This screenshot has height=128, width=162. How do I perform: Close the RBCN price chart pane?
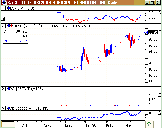coord(3,26)
